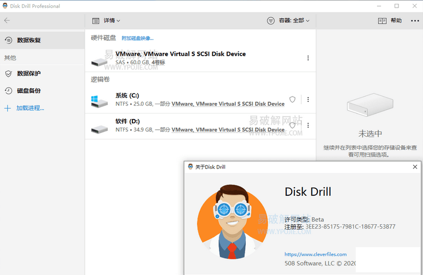Select the VMware Virtual S SCSI Disk Device
The height and width of the screenshot is (275, 423).
[200, 58]
